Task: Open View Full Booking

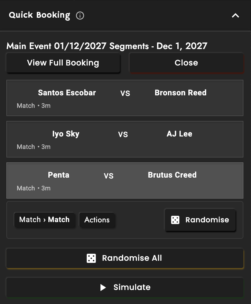Action: point(63,63)
